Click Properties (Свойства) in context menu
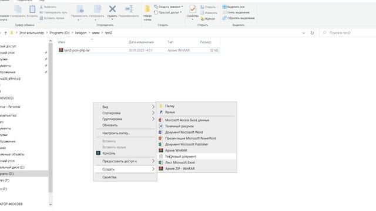 (125, 177)
